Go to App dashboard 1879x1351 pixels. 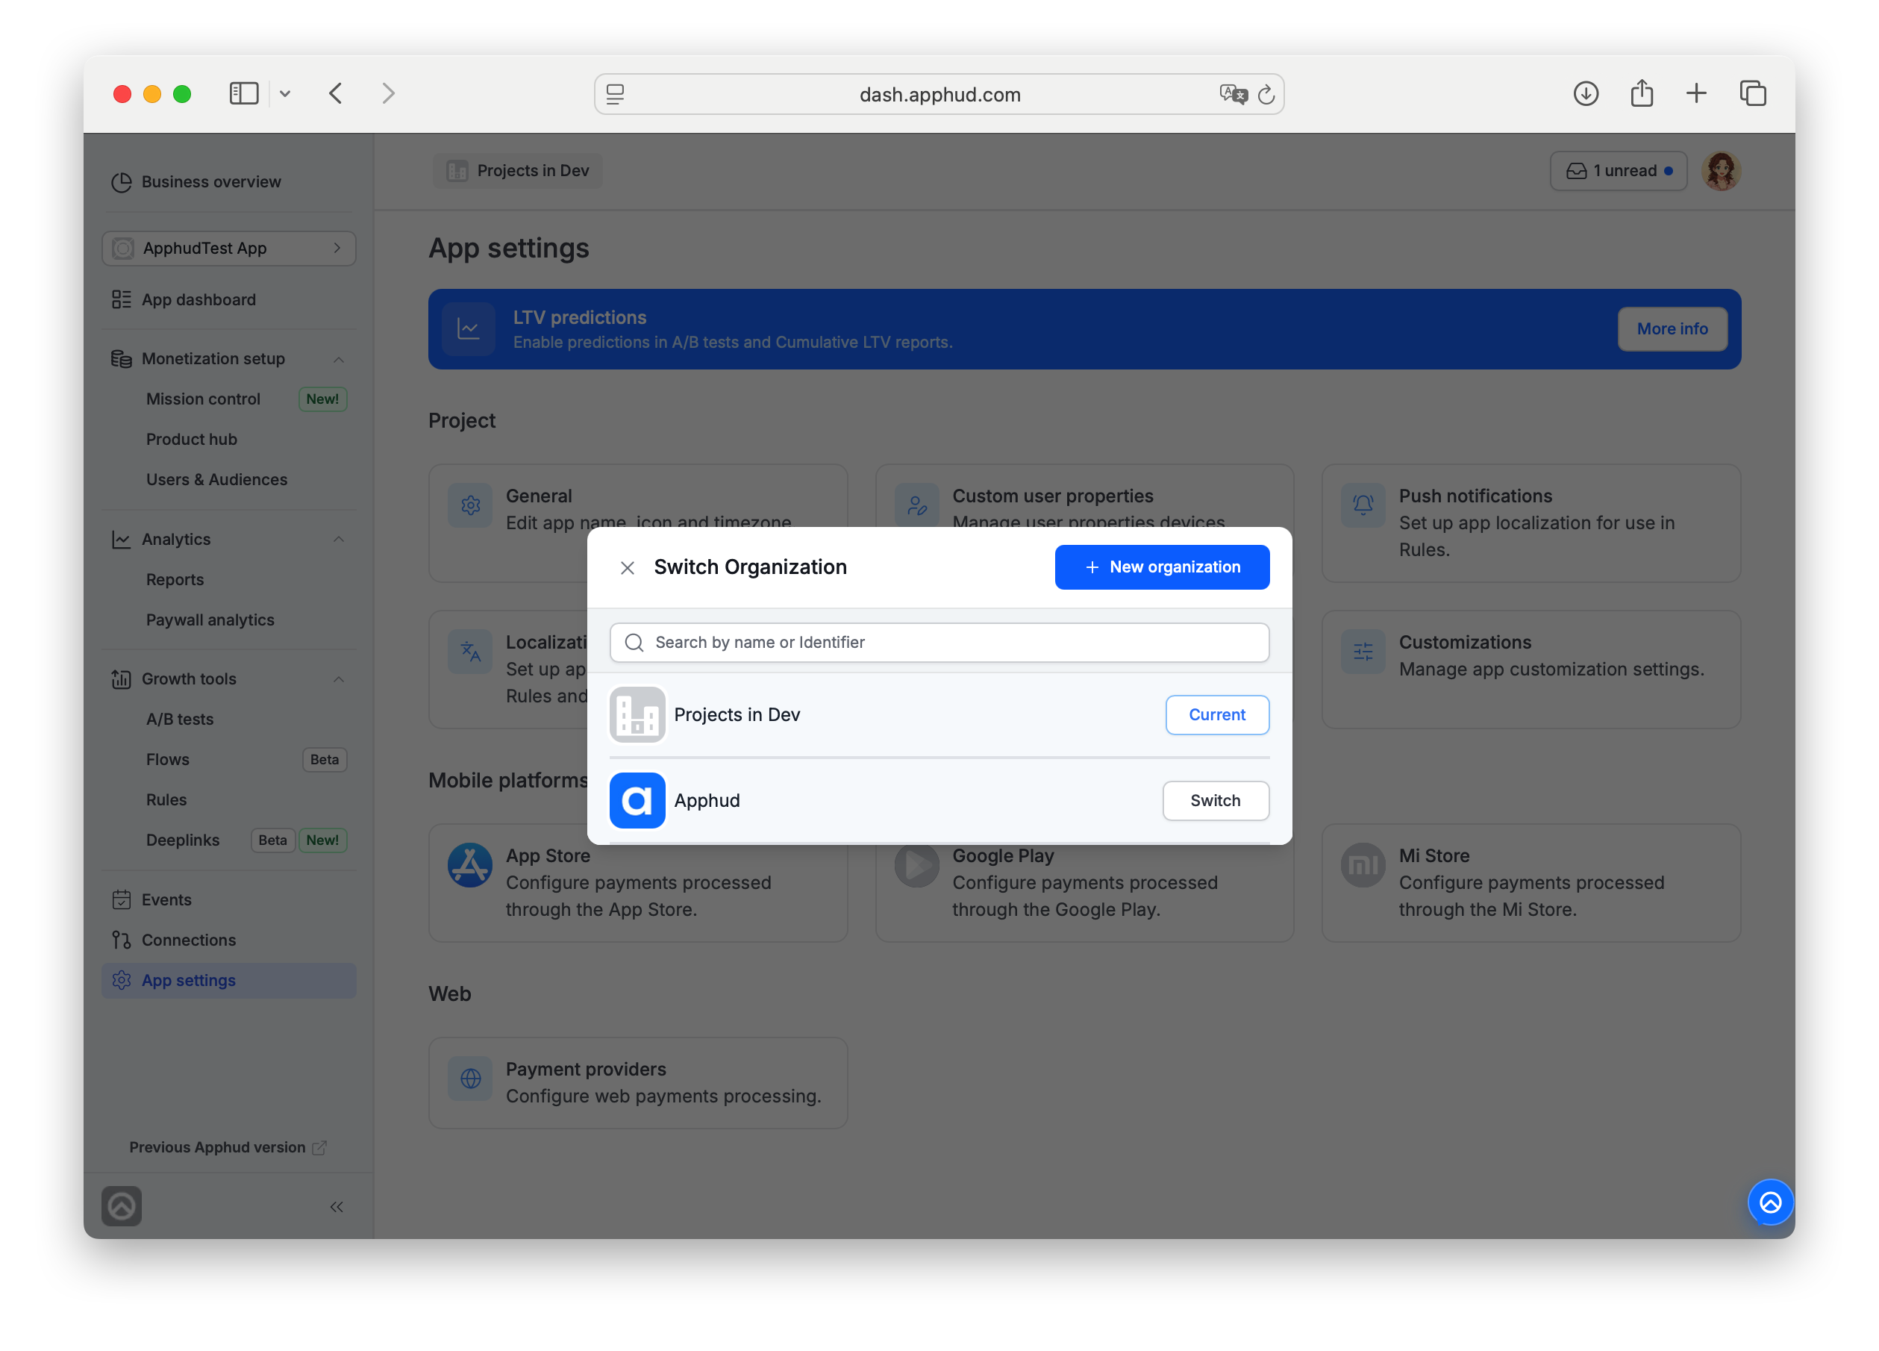198,299
